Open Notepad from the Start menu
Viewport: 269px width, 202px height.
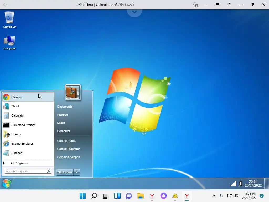click(28, 153)
